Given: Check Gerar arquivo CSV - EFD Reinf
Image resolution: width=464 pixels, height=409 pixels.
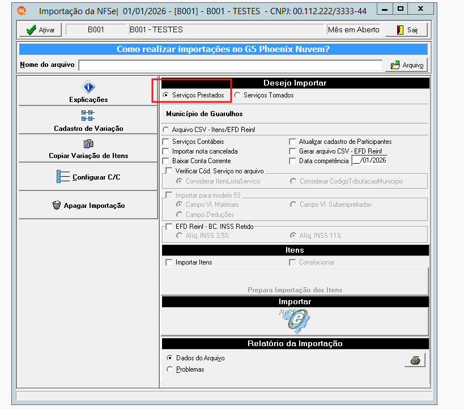Looking at the screenshot, I should [292, 151].
